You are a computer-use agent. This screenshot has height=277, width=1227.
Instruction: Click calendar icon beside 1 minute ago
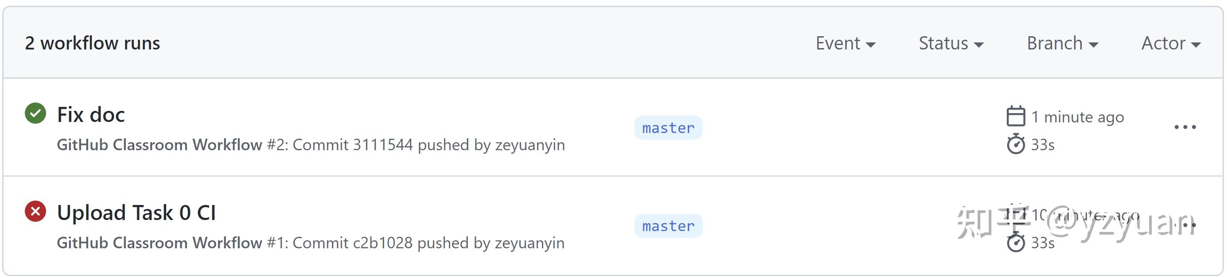1015,116
